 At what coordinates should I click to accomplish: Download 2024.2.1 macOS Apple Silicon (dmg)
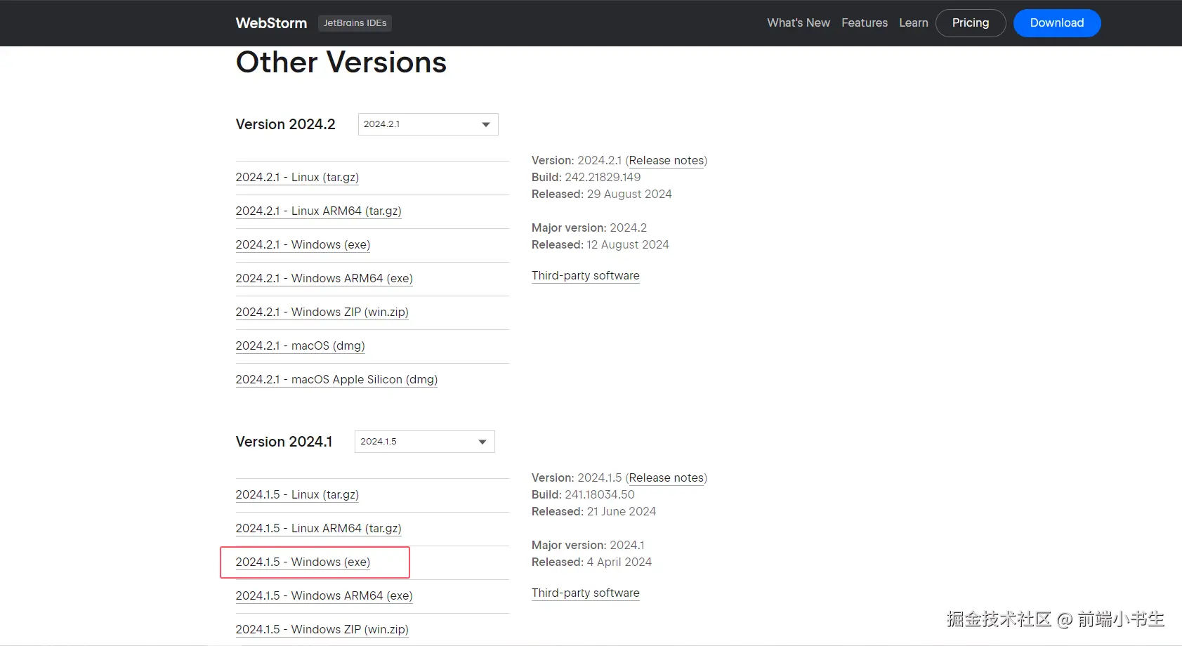point(336,380)
